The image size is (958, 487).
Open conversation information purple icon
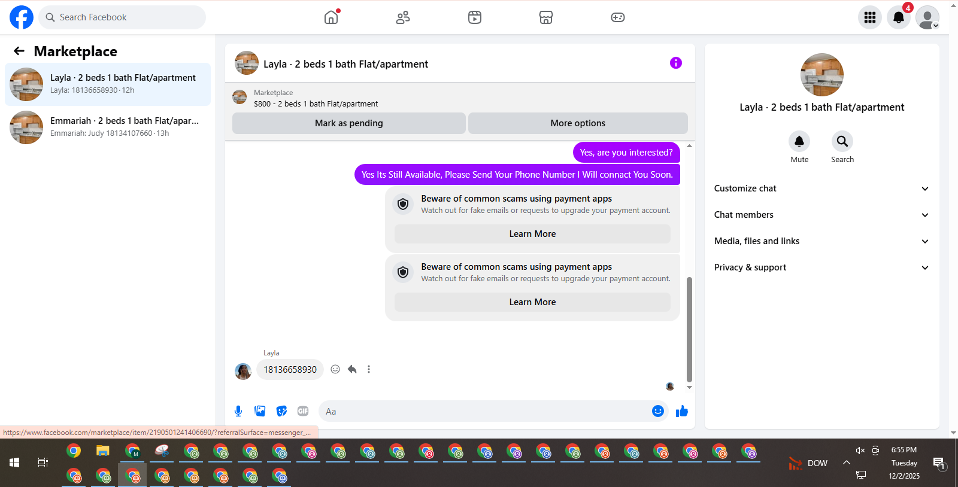click(676, 63)
